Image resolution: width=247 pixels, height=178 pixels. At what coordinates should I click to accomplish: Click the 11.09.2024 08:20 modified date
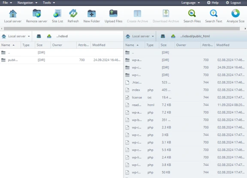pyautogui.click(x=231, y=105)
